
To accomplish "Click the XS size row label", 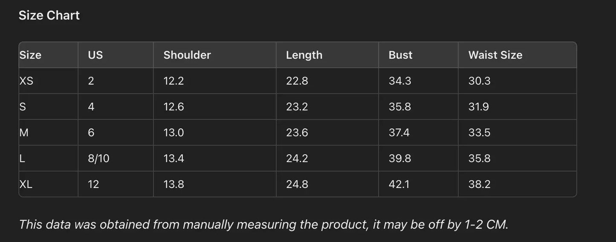I will (x=26, y=81).
